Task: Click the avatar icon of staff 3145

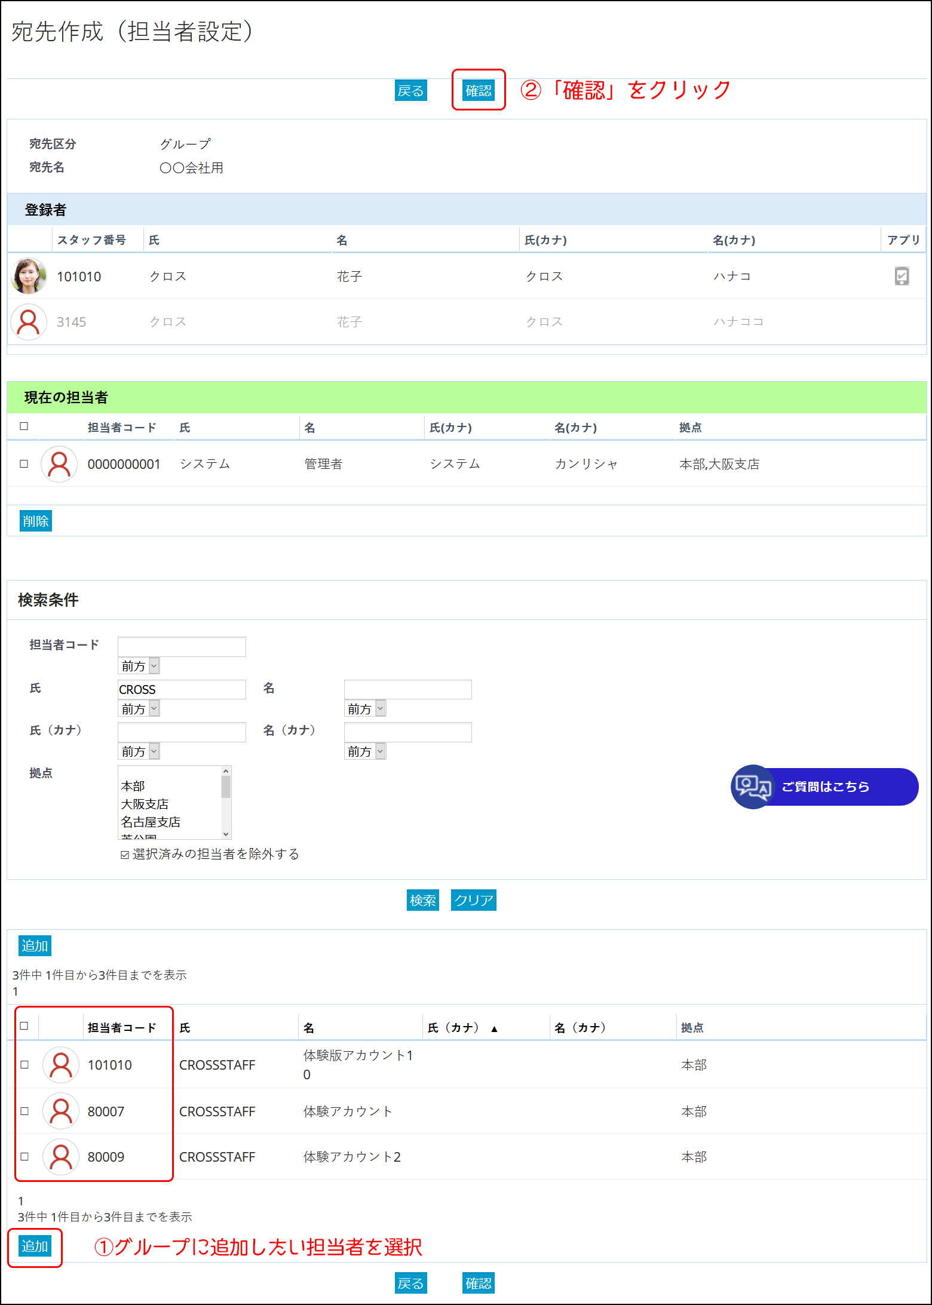Action: (x=29, y=322)
